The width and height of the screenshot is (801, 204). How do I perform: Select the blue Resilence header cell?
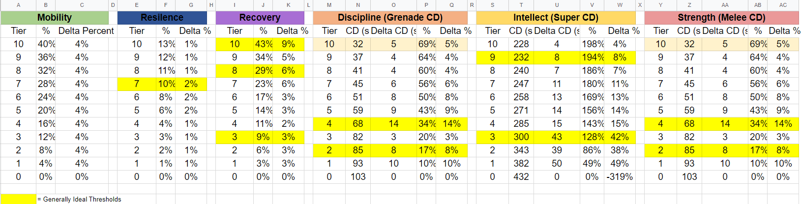pyautogui.click(x=162, y=18)
